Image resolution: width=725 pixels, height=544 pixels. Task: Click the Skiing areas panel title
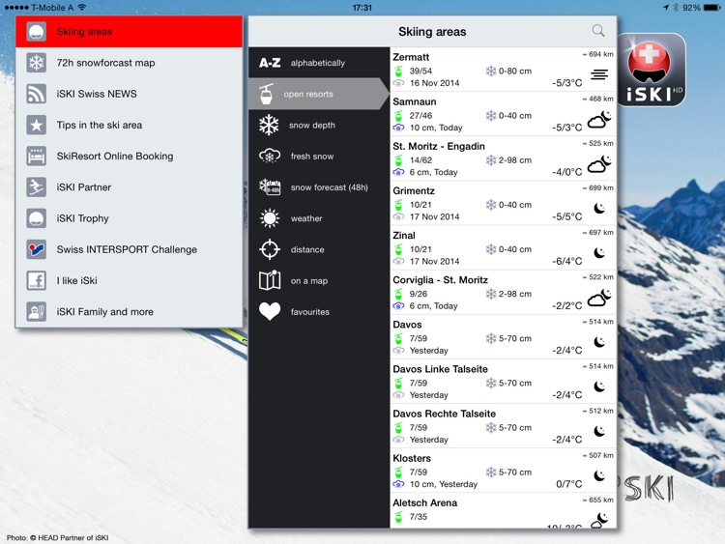point(432,32)
